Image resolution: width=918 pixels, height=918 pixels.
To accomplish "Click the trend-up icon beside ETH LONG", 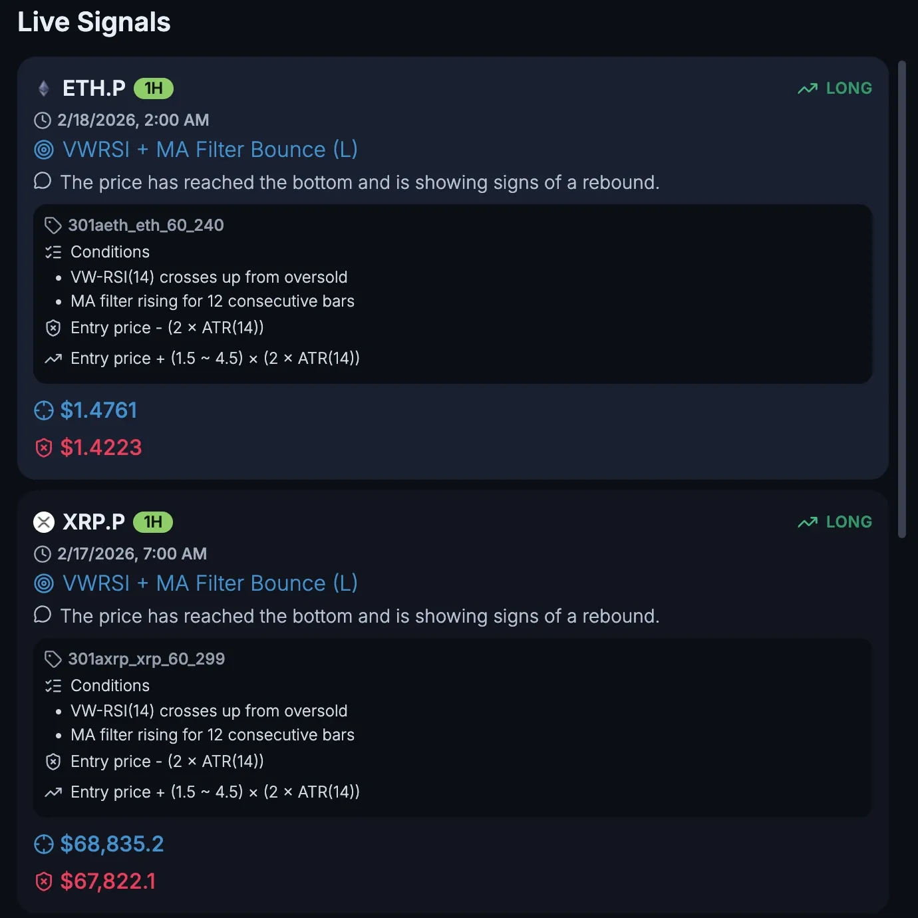I will coord(808,88).
